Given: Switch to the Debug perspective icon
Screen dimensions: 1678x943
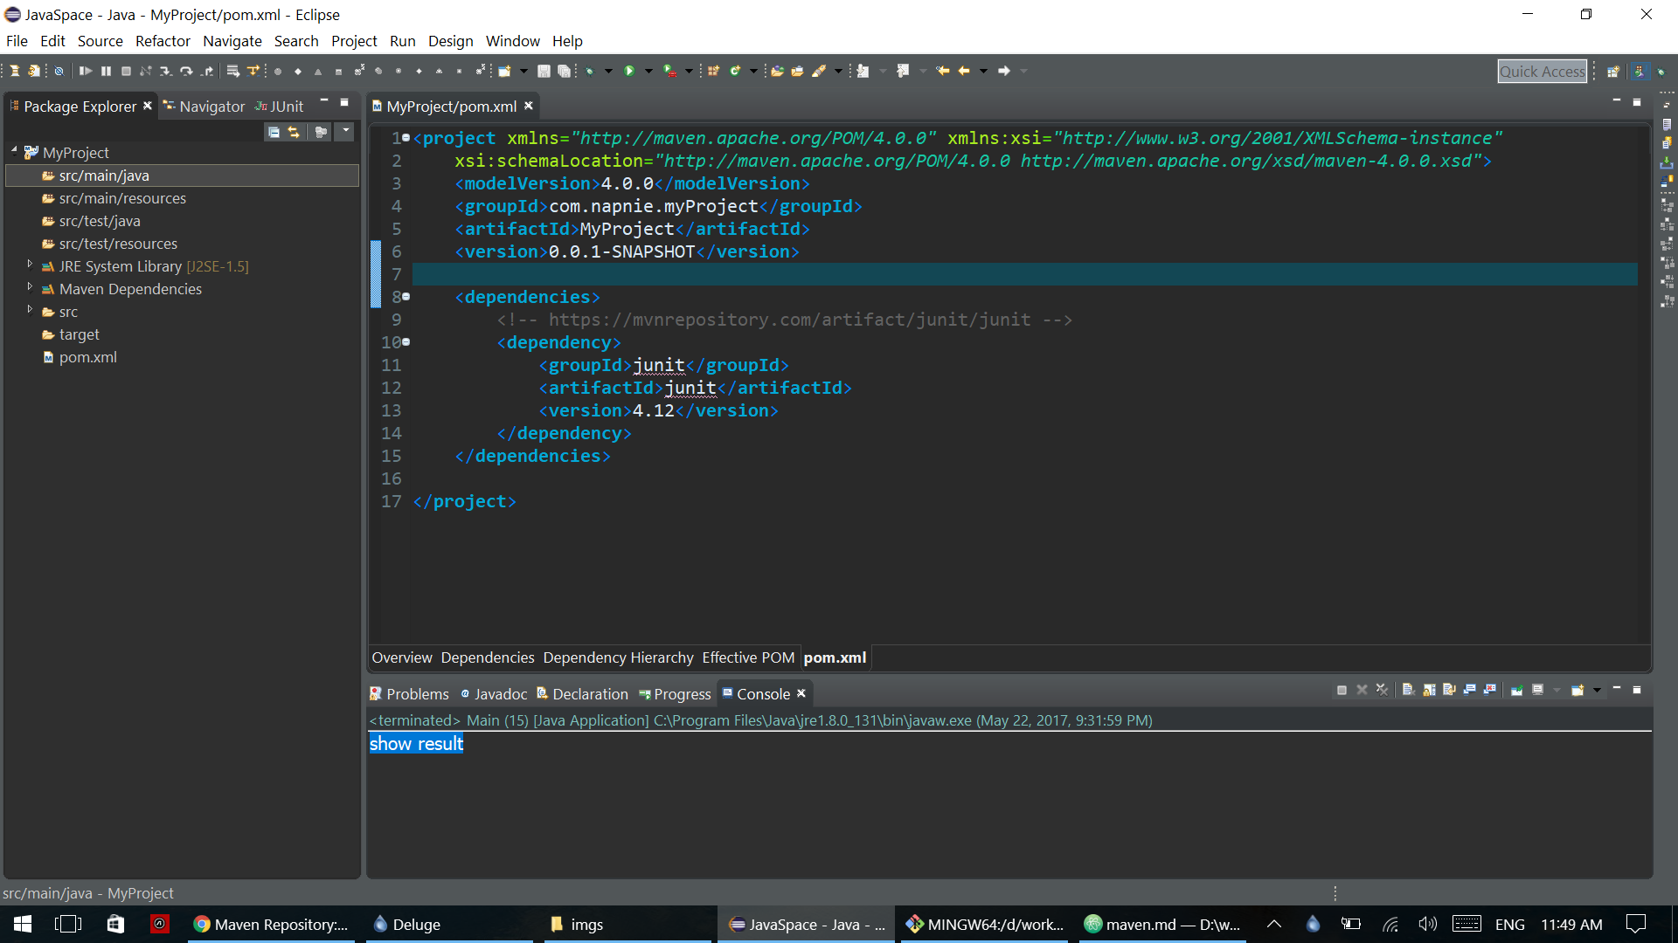Looking at the screenshot, I should pyautogui.click(x=1661, y=72).
